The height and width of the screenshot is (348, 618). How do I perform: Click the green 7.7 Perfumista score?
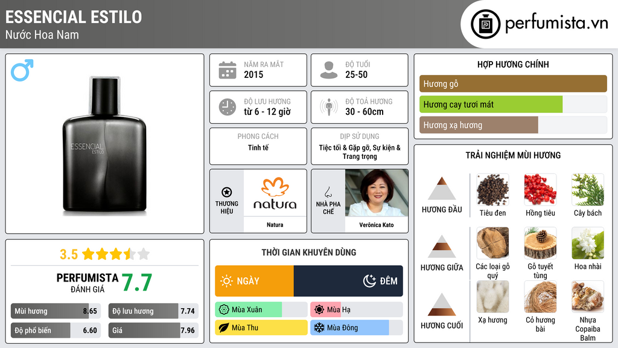tap(137, 282)
